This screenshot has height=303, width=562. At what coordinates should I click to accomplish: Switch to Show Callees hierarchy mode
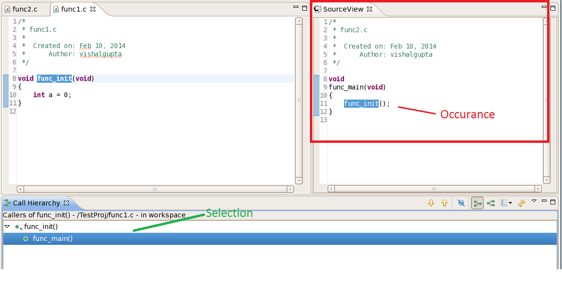tap(491, 203)
